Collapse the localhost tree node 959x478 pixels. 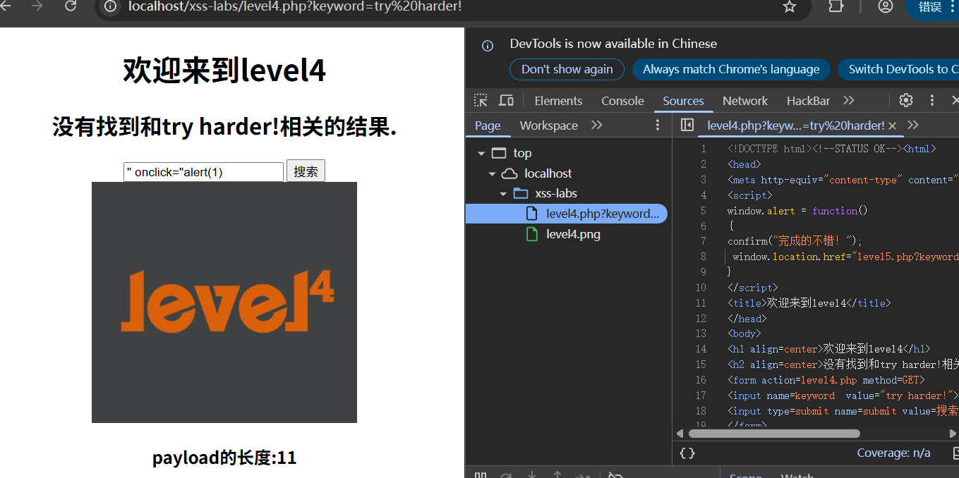(492, 173)
